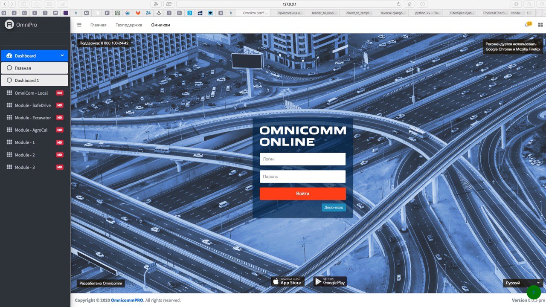
Task: Reload the page
Action: (399, 4)
